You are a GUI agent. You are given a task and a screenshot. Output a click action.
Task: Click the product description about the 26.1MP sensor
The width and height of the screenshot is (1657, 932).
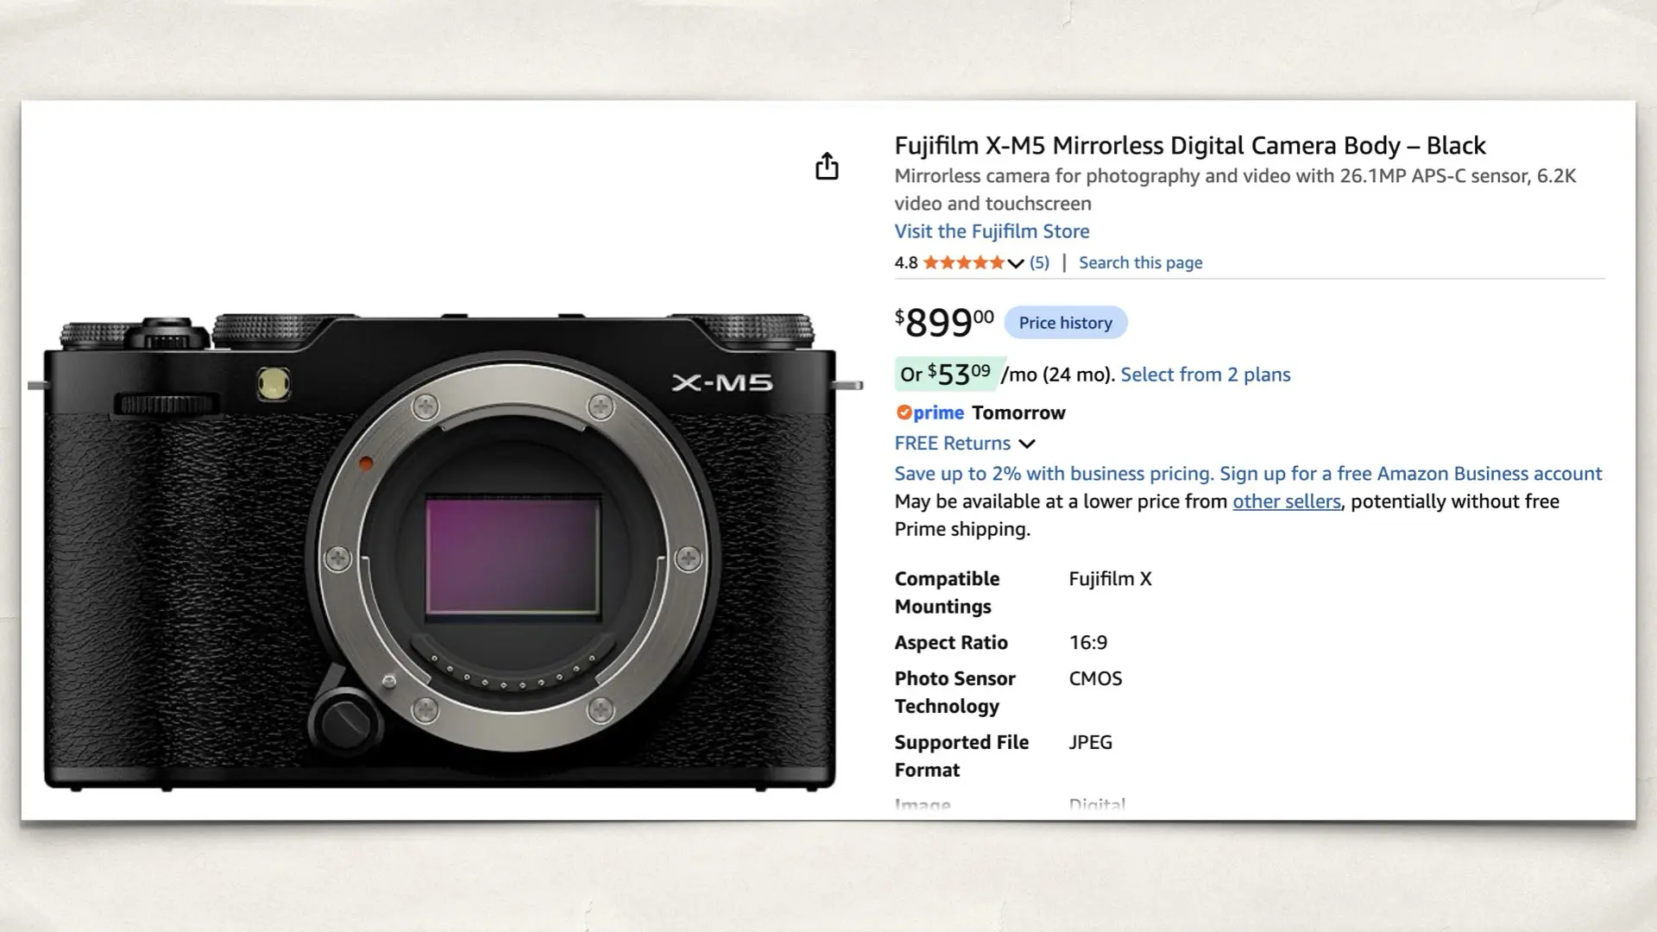click(x=1235, y=190)
